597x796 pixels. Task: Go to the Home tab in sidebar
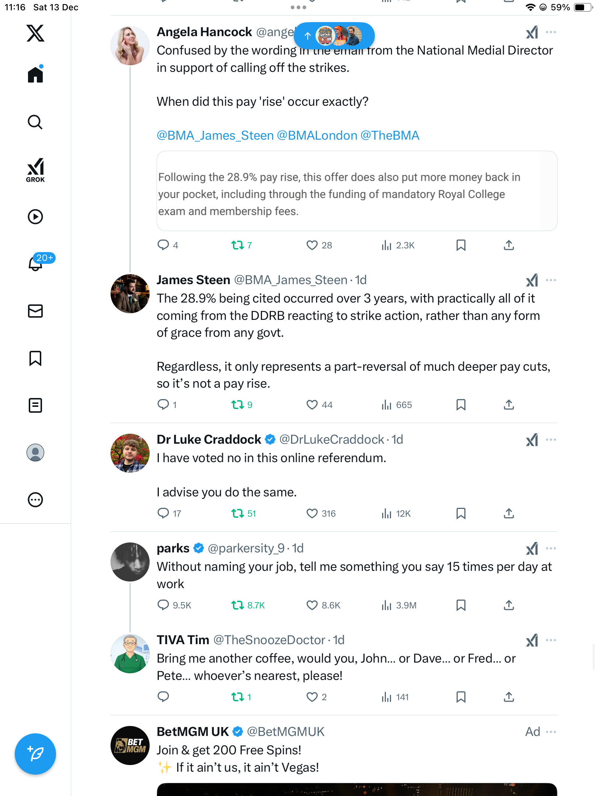pos(35,75)
